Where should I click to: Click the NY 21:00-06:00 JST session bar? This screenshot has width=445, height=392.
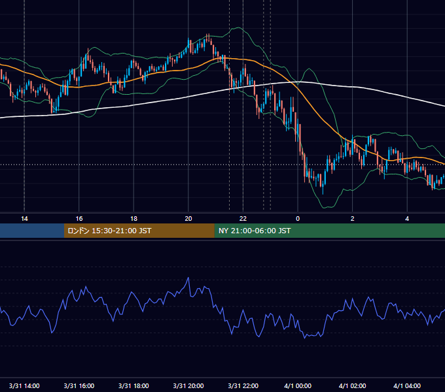click(x=329, y=231)
